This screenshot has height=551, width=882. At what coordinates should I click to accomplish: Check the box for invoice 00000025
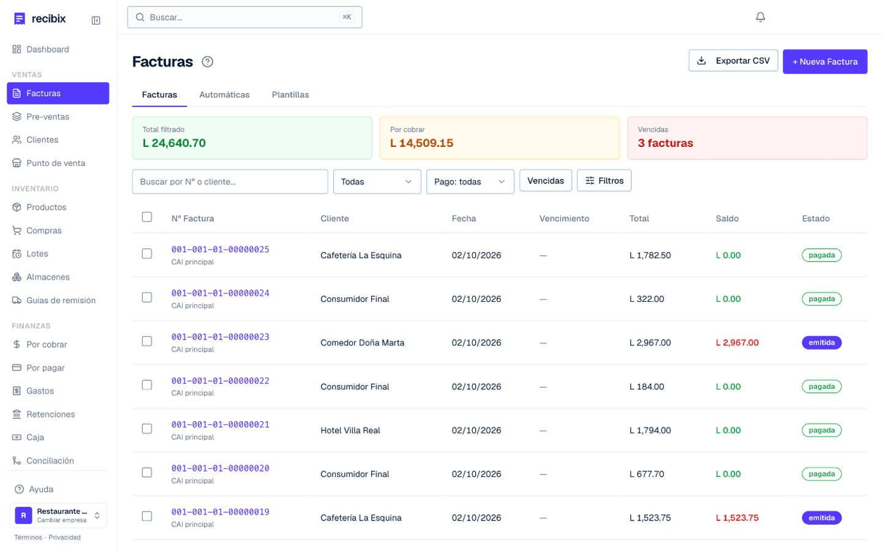click(147, 253)
